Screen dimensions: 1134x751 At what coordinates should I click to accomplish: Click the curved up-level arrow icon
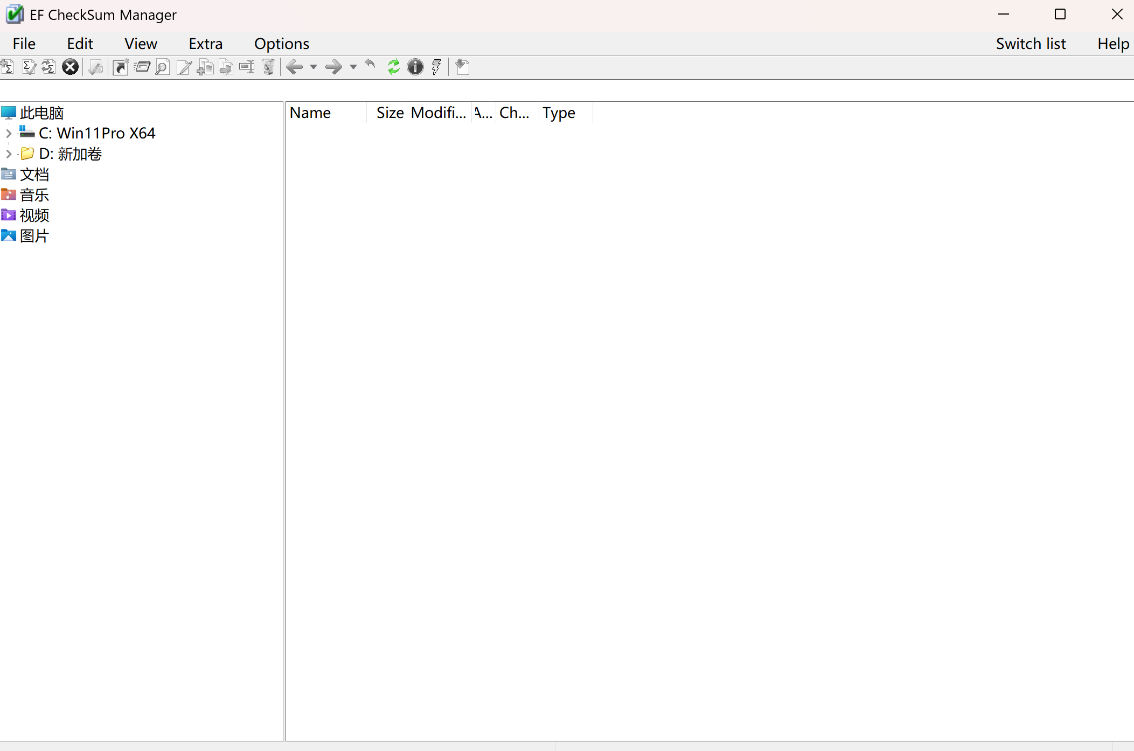click(371, 66)
